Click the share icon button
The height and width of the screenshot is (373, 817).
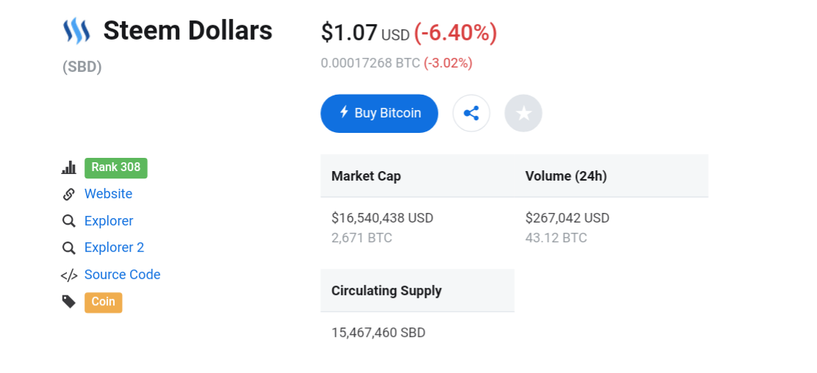471,113
